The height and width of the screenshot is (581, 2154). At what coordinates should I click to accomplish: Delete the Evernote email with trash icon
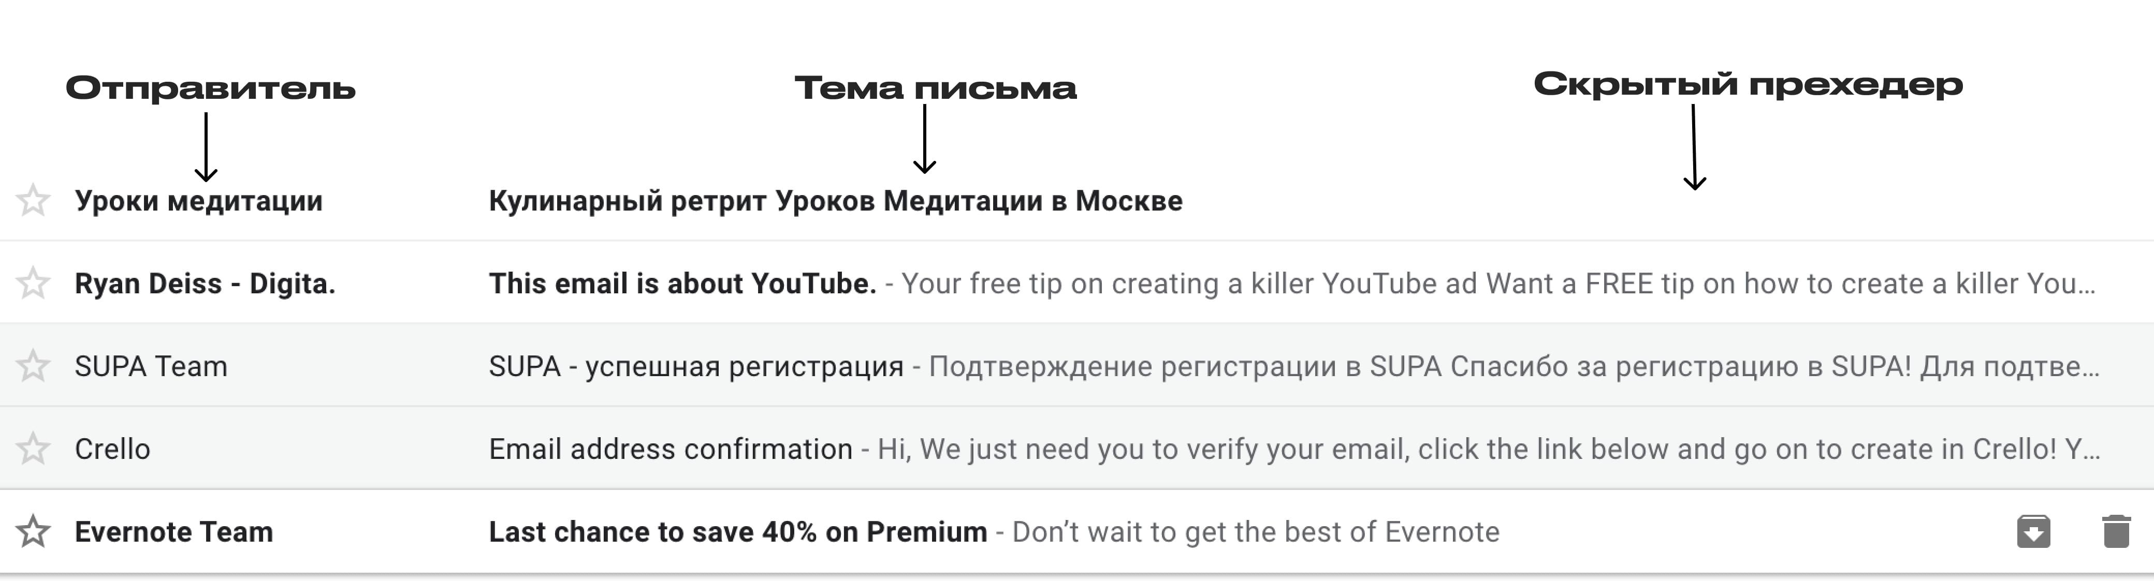click(x=2116, y=532)
